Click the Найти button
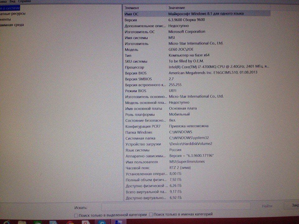This screenshot has width=299, height=224. 267,206
